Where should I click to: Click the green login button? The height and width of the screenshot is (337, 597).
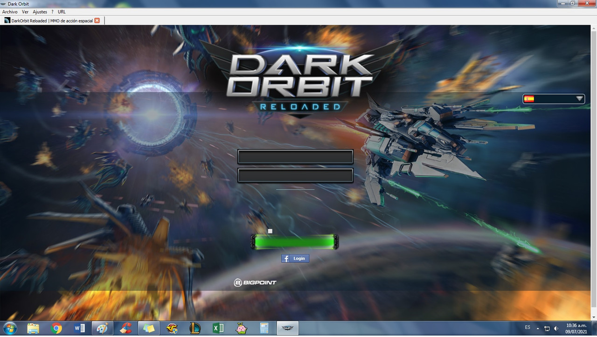tap(295, 242)
